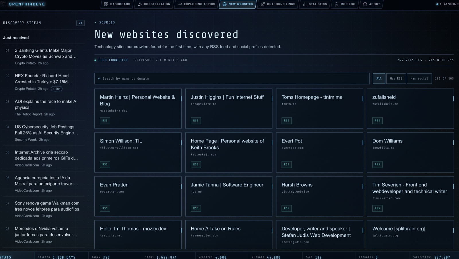This screenshot has height=259, width=459.
Task: Open the Simon Willison: TIL card
Action: pyautogui.click(x=138, y=152)
